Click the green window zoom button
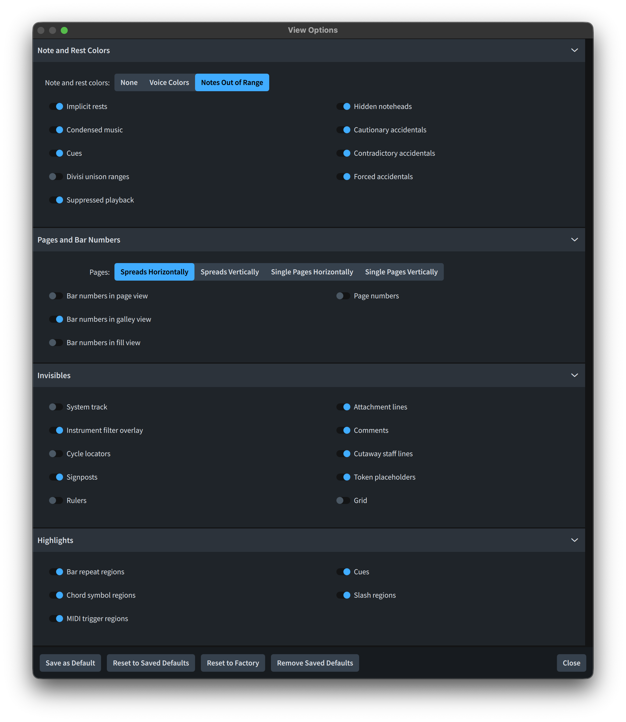The height and width of the screenshot is (722, 626). [64, 30]
